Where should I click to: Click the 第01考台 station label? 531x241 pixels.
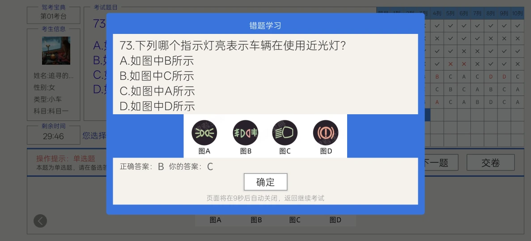[54, 16]
